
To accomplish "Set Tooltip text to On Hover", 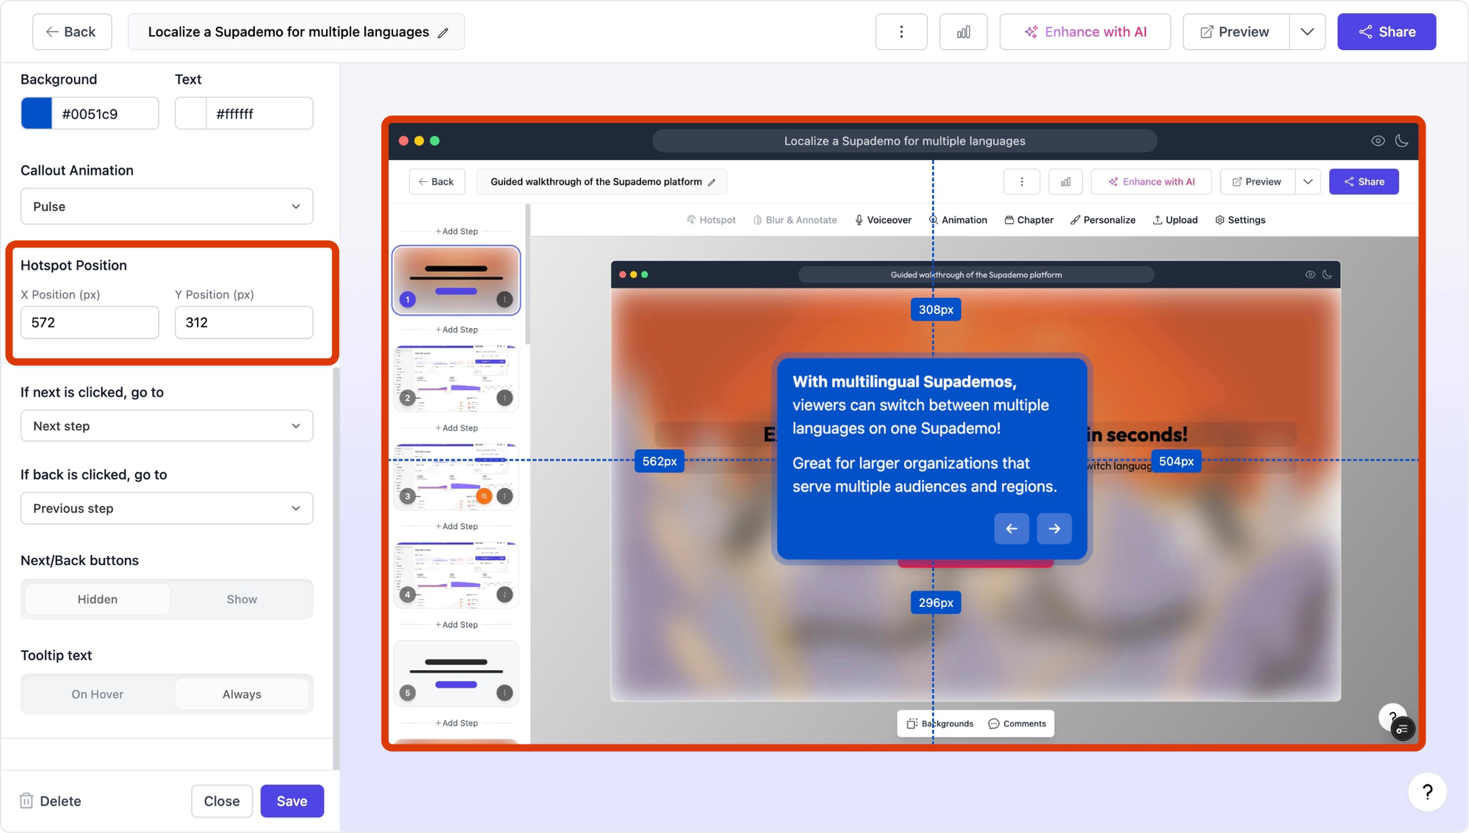I will pyautogui.click(x=98, y=694).
